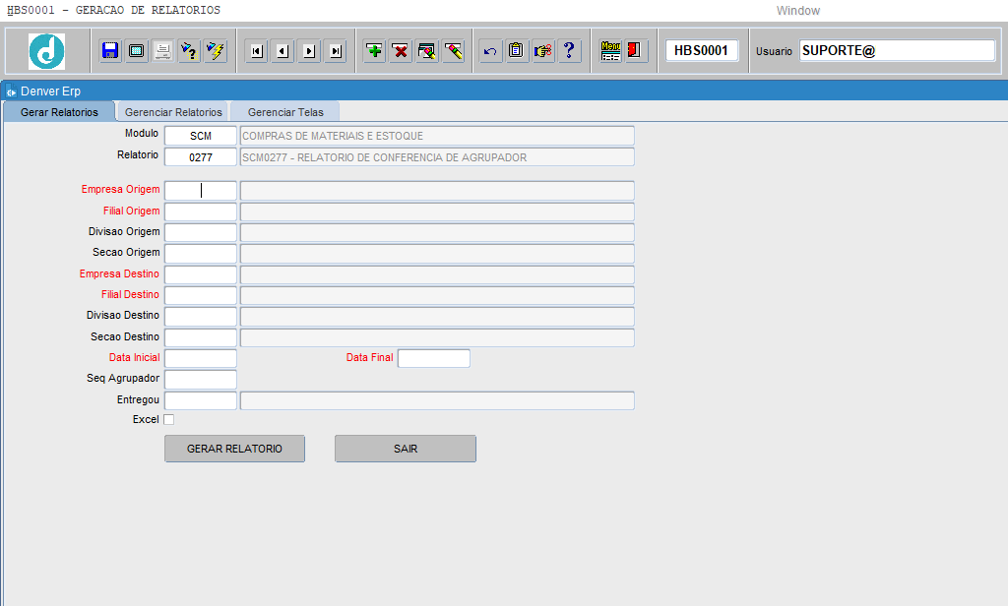Screen dimensions: 1008x606
Task: Go to previous record arrow
Action: point(283,51)
